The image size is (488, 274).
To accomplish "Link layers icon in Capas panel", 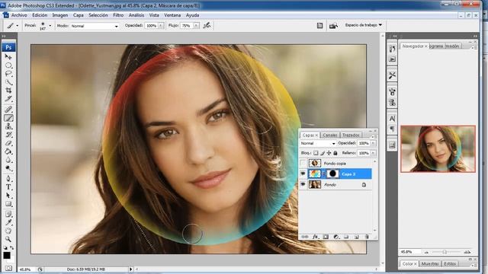I will pos(305,237).
